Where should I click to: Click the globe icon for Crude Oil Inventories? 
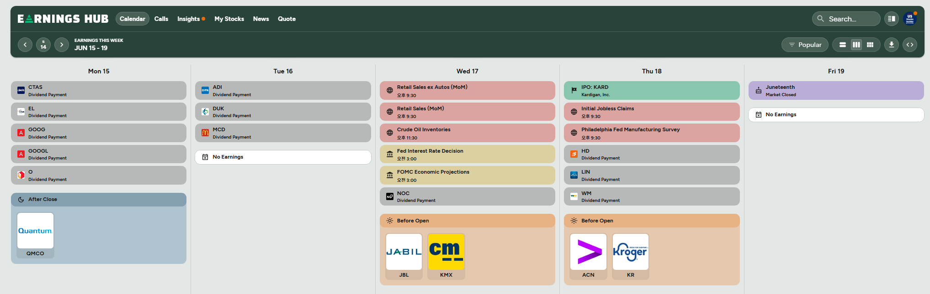(390, 133)
